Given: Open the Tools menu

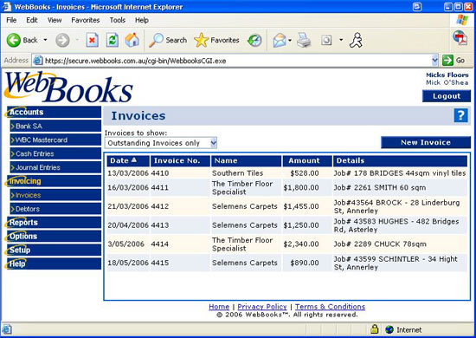Looking at the screenshot, I should click(118, 20).
